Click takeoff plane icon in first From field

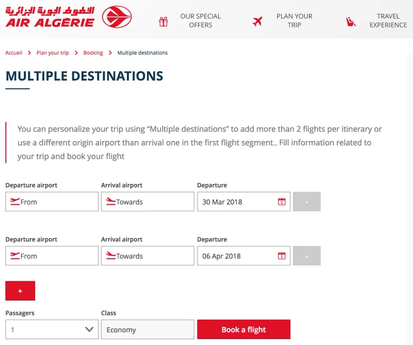[x=15, y=202]
